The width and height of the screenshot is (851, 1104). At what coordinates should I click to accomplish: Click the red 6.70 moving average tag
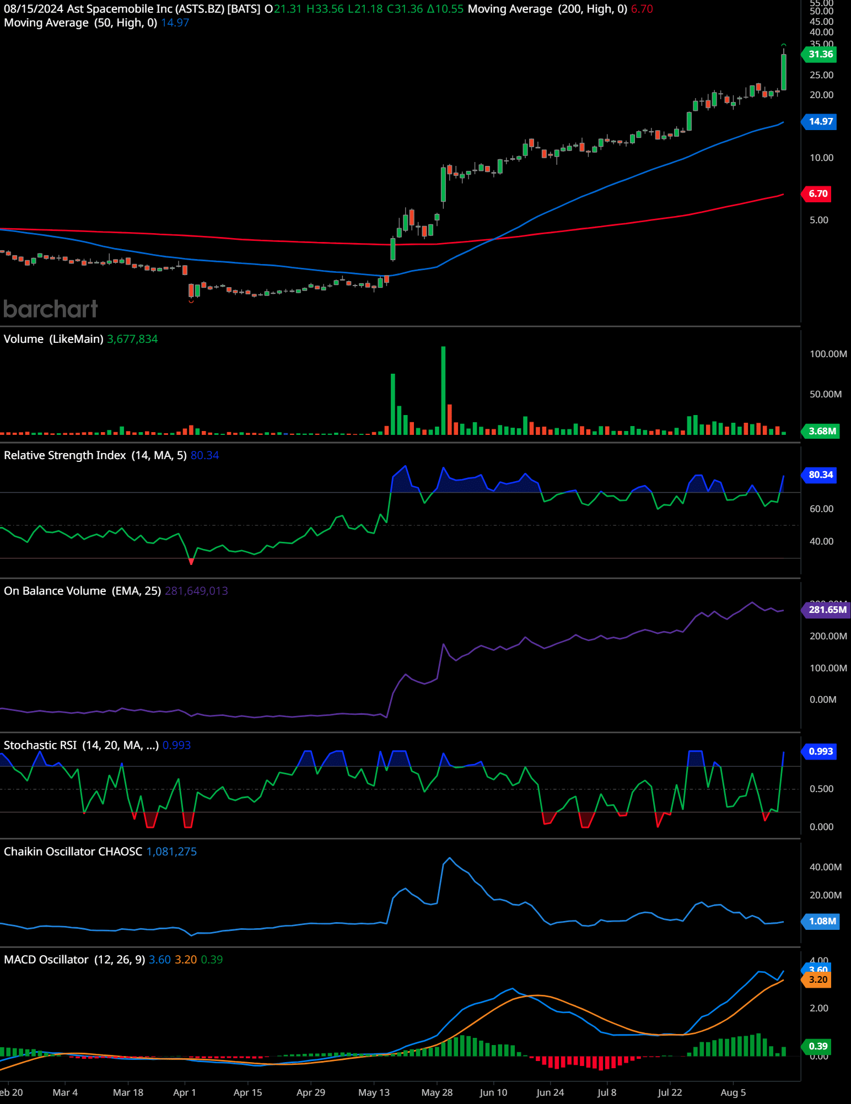coord(817,193)
